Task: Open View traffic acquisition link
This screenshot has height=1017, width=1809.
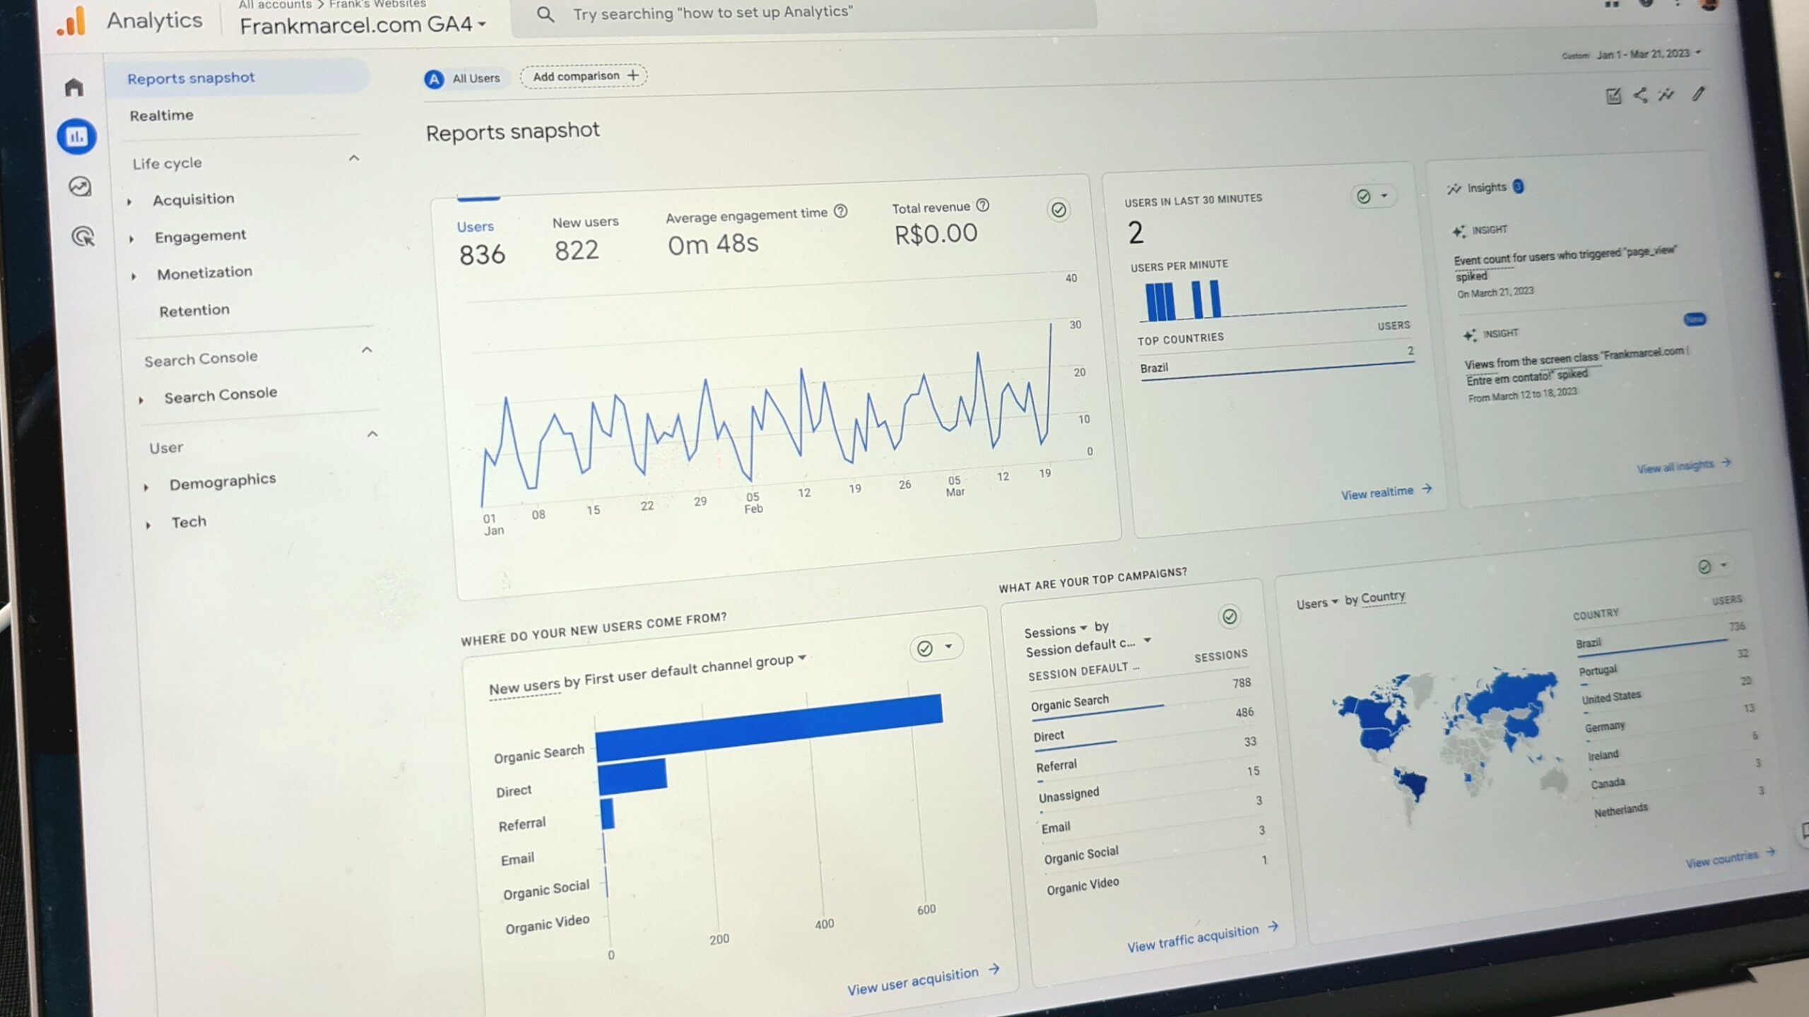Action: pyautogui.click(x=1202, y=936)
